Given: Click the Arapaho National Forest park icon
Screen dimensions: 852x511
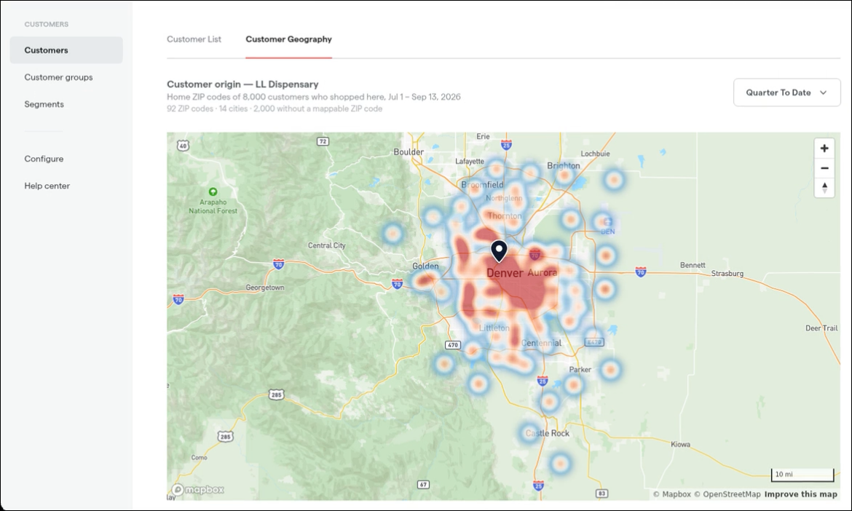Looking at the screenshot, I should 213,191.
